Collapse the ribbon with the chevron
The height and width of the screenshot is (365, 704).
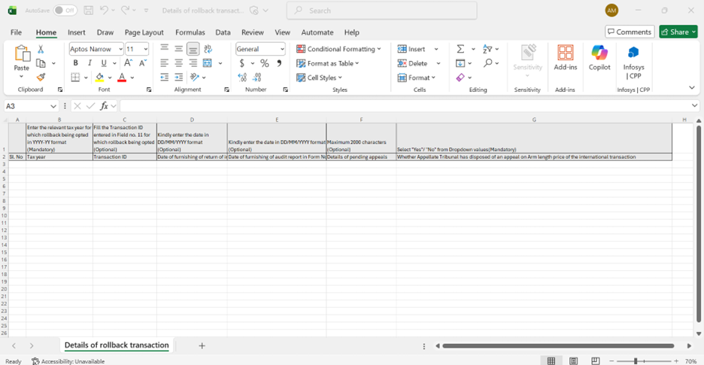point(692,87)
